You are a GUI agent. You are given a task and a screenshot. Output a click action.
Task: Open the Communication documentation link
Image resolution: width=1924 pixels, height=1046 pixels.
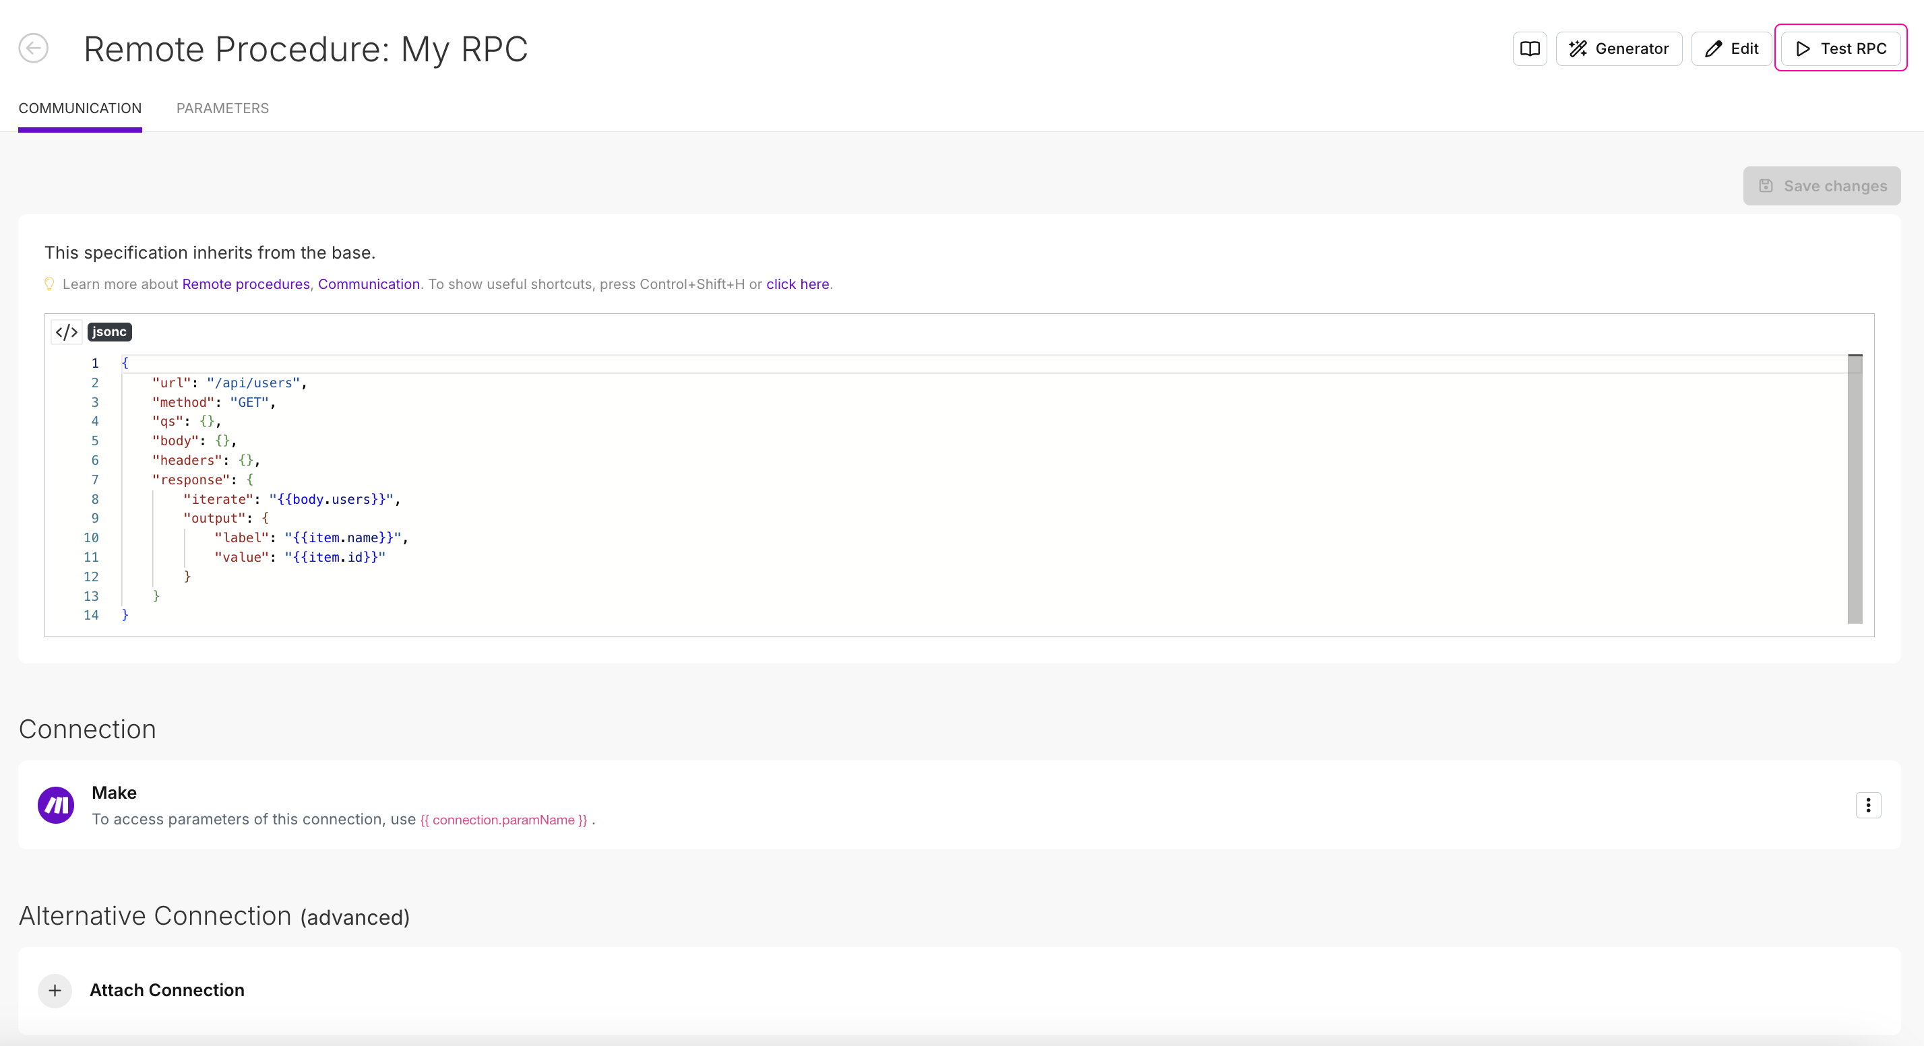pos(368,284)
